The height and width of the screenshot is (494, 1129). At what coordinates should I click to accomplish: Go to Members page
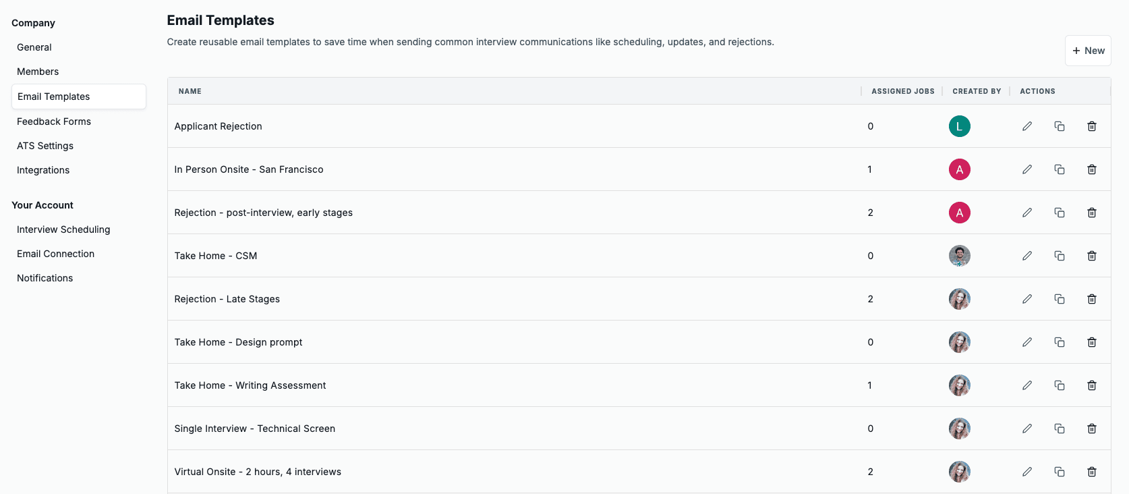point(38,72)
